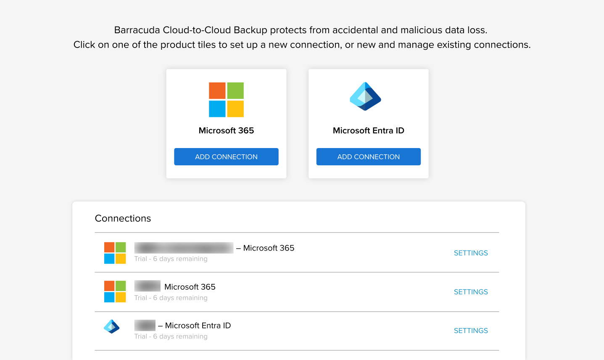Click the trial status under the '– Microsoft 365' connection

tap(171, 259)
